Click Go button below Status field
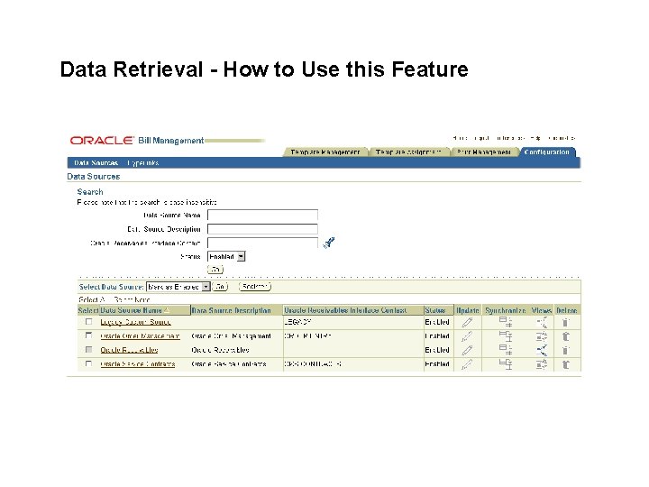Screen dimensions: 649x487 pos(215,270)
